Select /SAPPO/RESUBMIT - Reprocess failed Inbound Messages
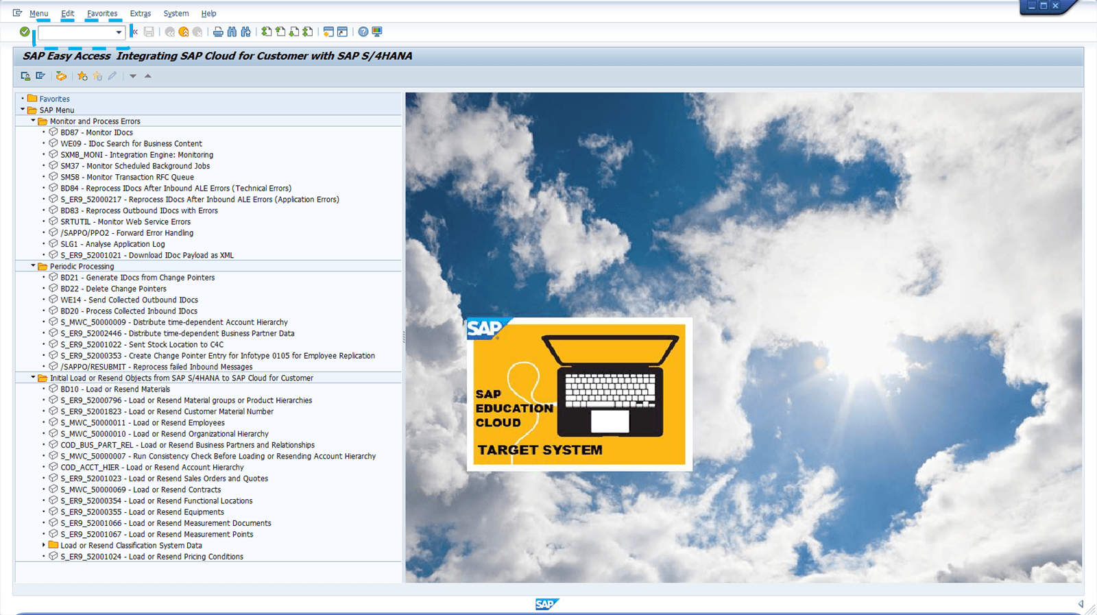The height and width of the screenshot is (615, 1097). point(156,367)
